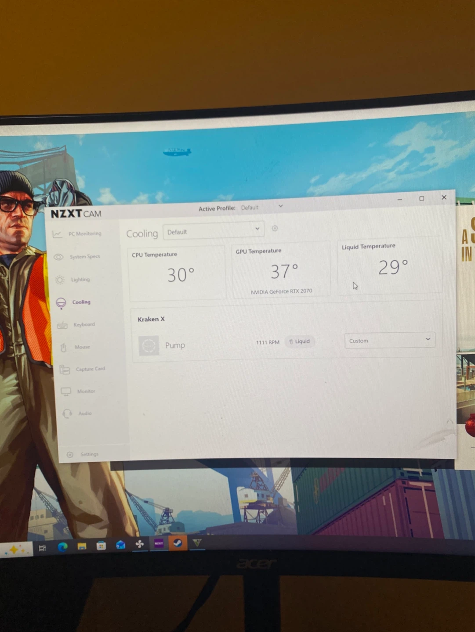Click the Audio headset icon
This screenshot has width=475, height=632.
point(67,413)
